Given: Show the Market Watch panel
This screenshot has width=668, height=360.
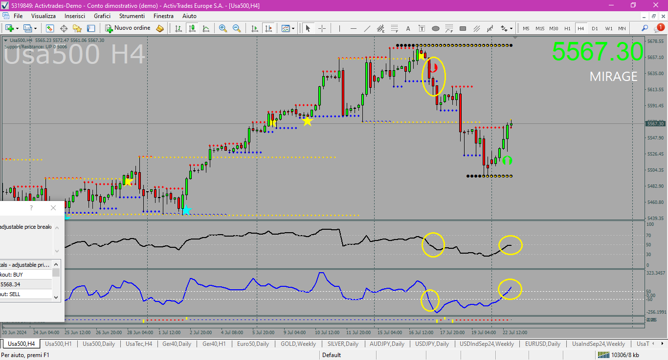Looking at the screenshot, I should point(50,28).
